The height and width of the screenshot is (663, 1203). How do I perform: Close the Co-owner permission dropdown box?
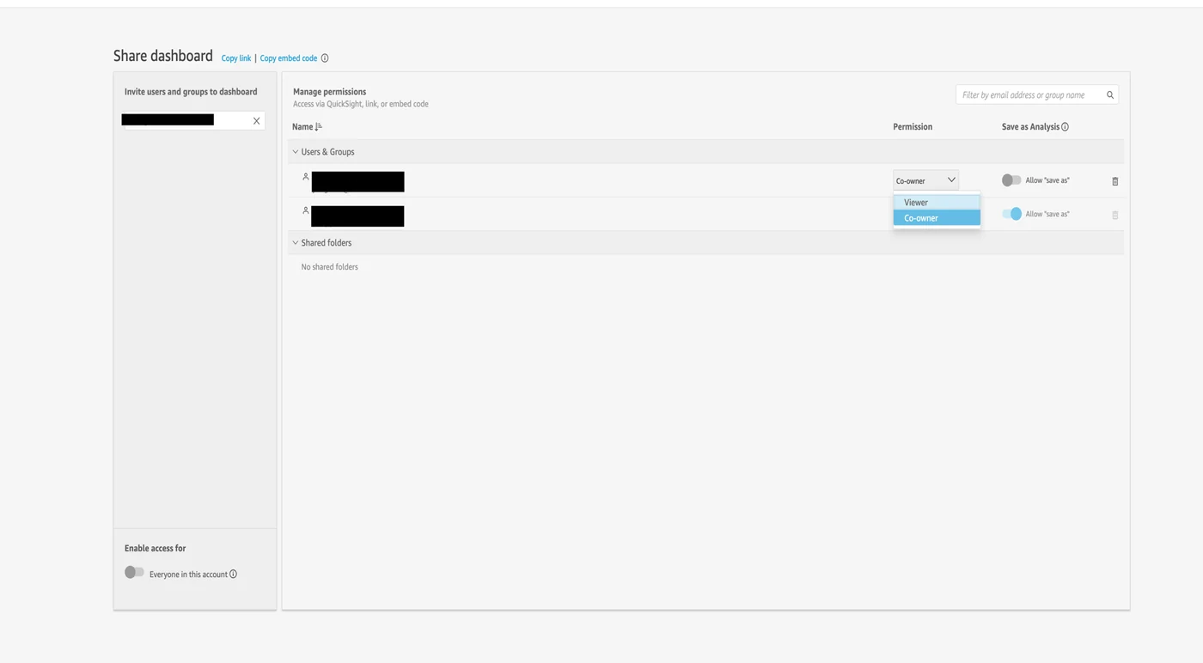925,180
